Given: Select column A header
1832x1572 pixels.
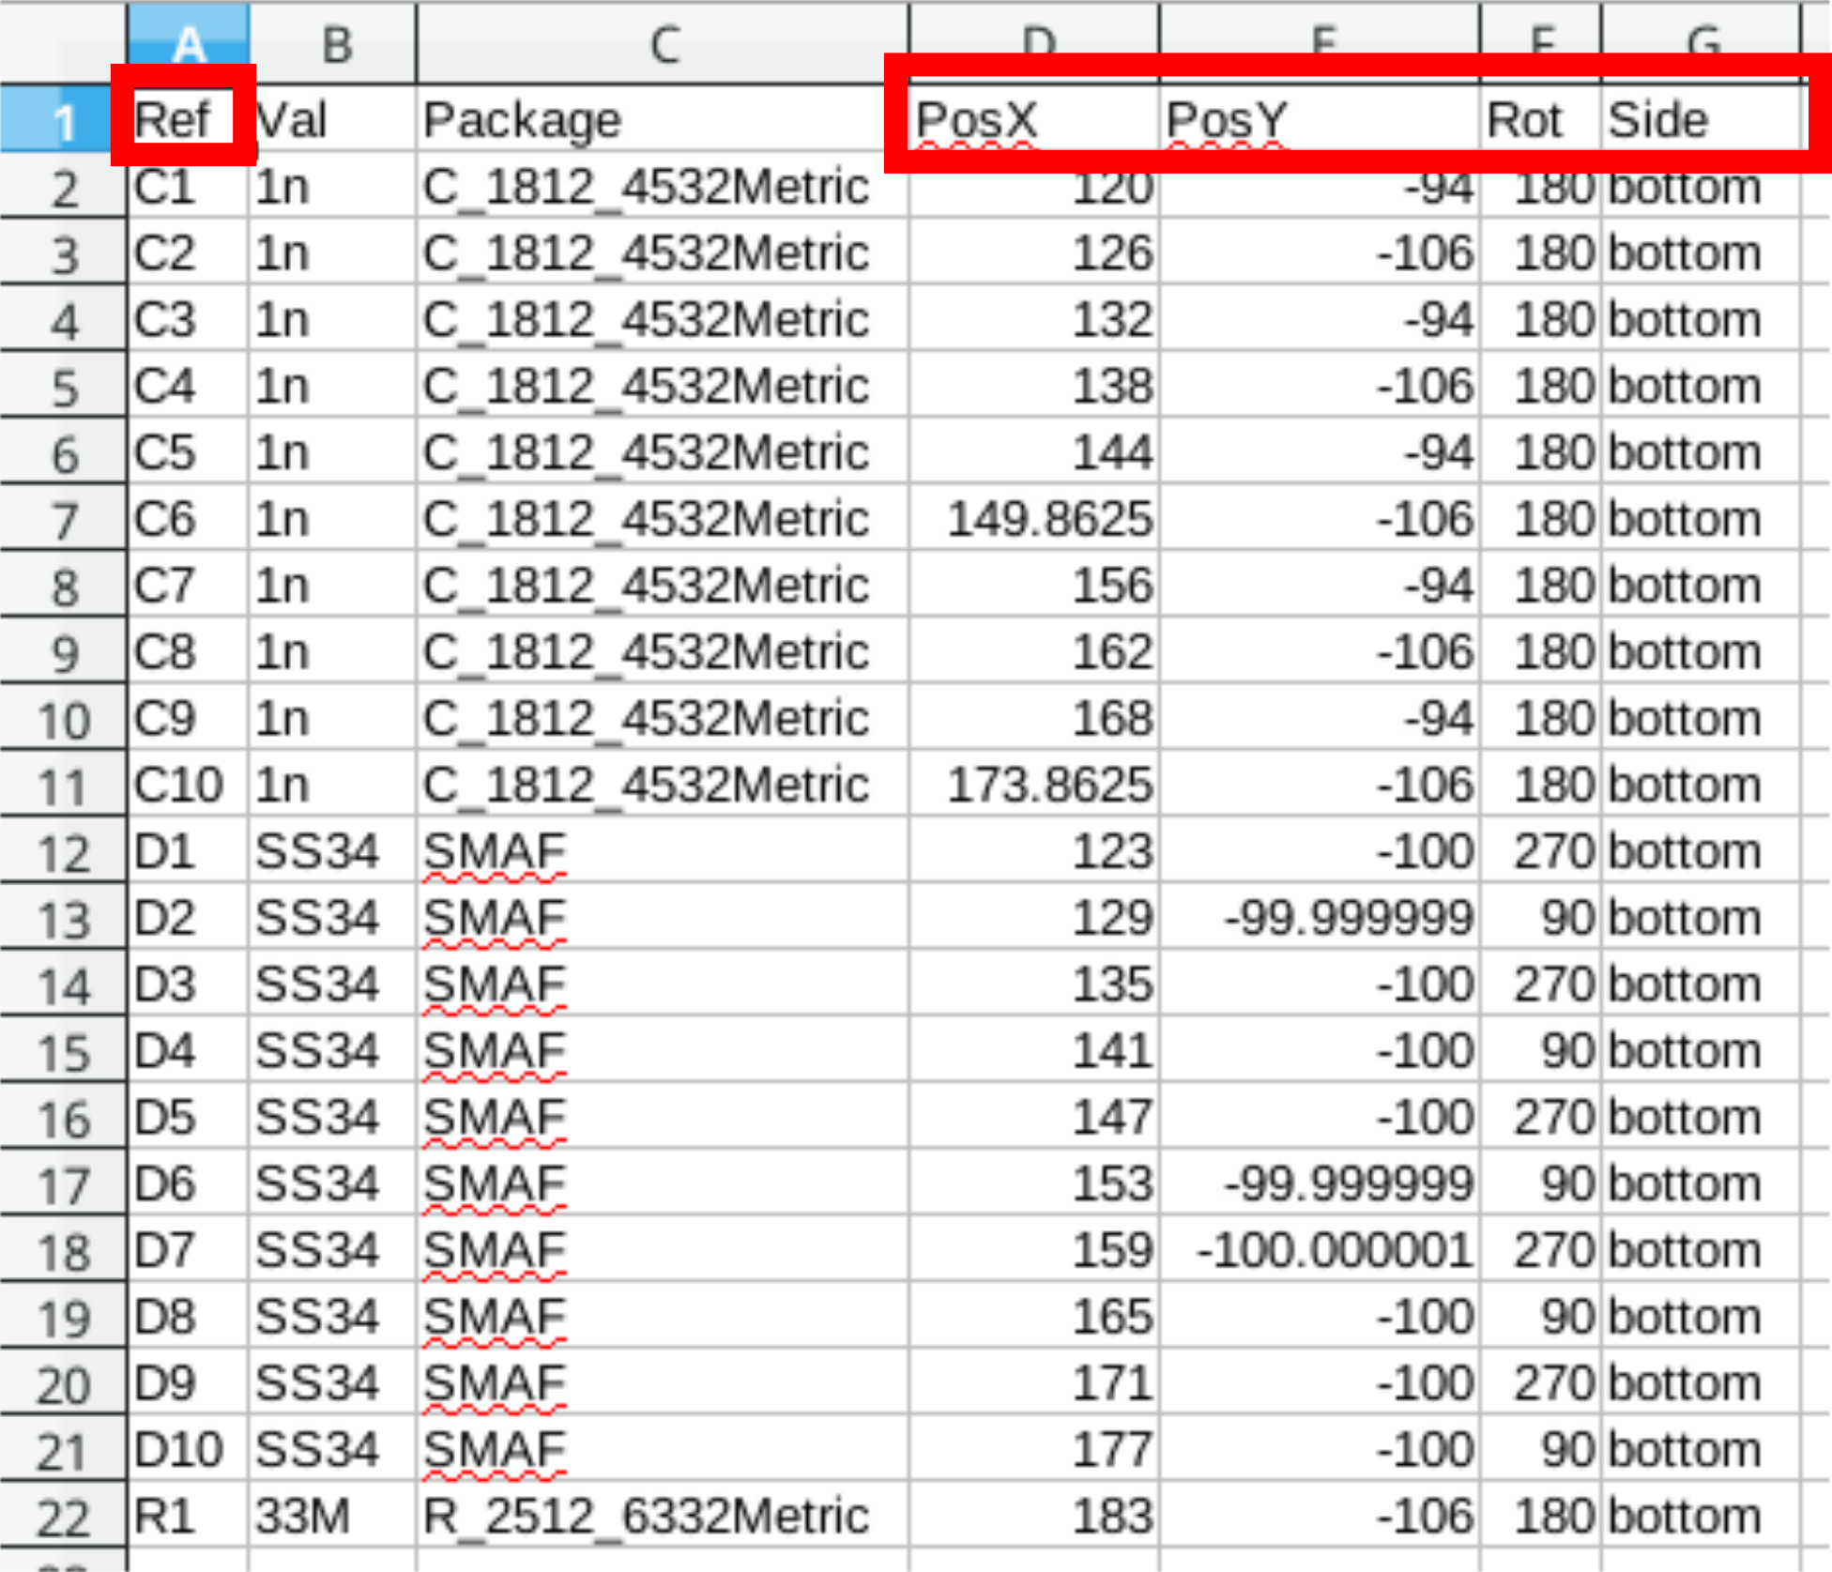Looking at the screenshot, I should [x=188, y=38].
